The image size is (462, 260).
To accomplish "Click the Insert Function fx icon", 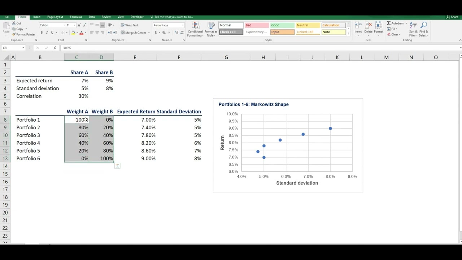I will [55, 48].
